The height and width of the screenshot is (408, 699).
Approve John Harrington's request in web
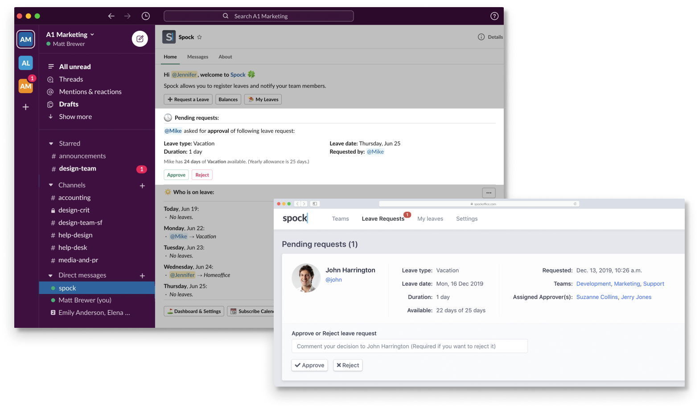coord(310,365)
